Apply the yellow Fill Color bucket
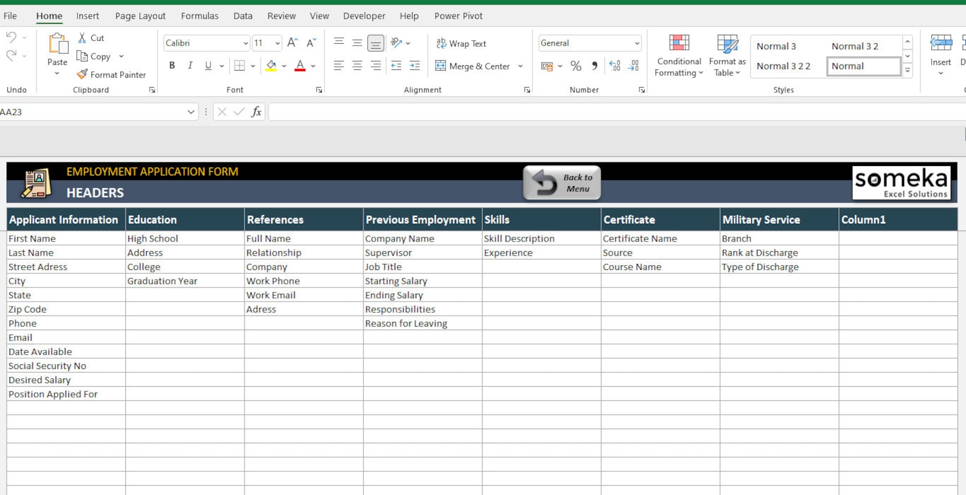Image resolution: width=966 pixels, height=495 pixels. click(x=271, y=66)
